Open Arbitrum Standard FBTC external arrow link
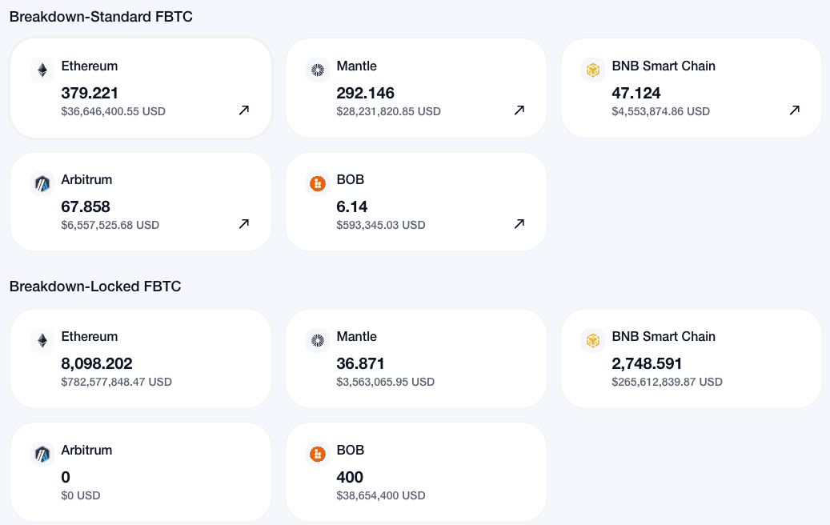This screenshot has width=830, height=525. [244, 224]
